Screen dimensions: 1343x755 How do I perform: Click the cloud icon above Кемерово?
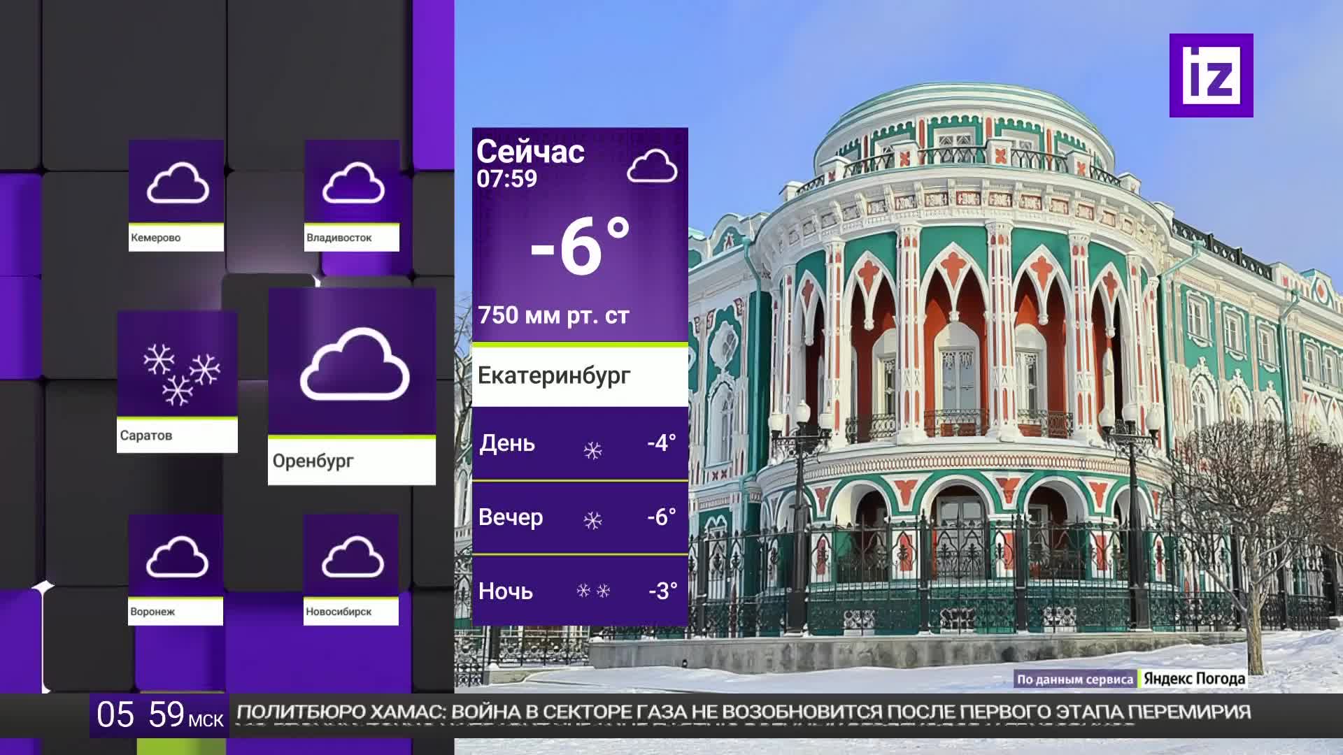[178, 182]
